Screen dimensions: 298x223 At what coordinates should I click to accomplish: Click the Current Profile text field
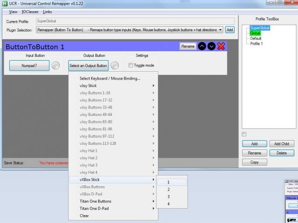134,21
